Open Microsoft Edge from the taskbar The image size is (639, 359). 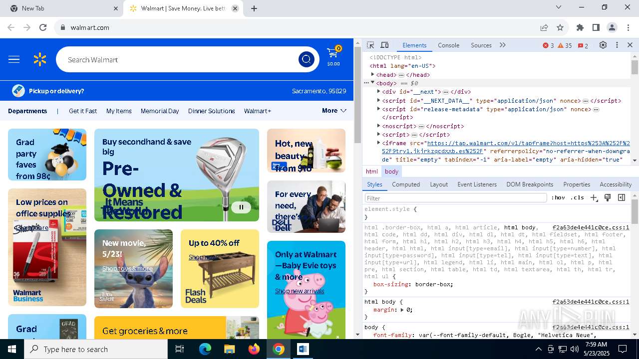tap(205, 349)
